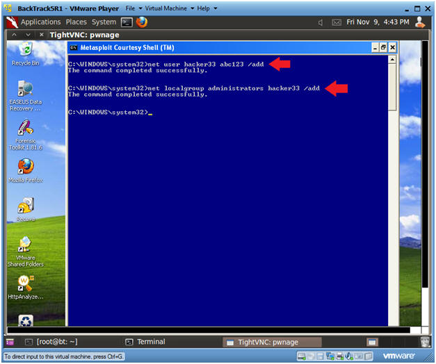Open VMware Shared Folders shortcut
Screen dimensions: 436x364
25,251
